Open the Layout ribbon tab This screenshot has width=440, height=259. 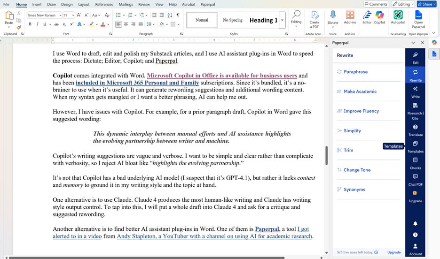click(x=84, y=4)
